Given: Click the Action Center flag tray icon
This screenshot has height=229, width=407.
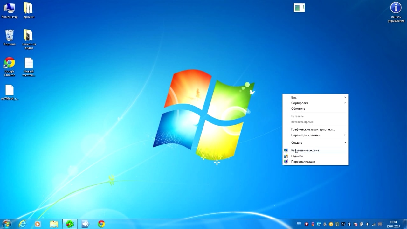Looking at the screenshot, I should click(x=355, y=224).
